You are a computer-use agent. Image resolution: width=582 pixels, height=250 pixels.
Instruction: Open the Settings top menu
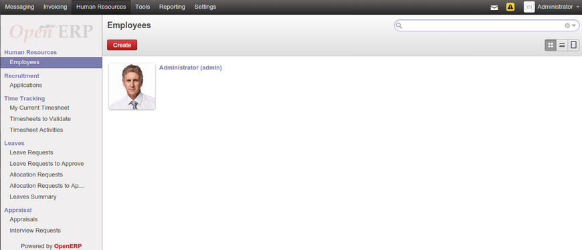tap(205, 7)
